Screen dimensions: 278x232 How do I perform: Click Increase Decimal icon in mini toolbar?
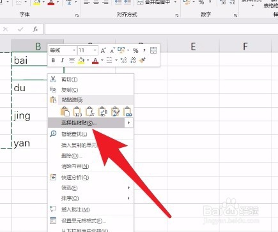pyautogui.click(x=123, y=61)
